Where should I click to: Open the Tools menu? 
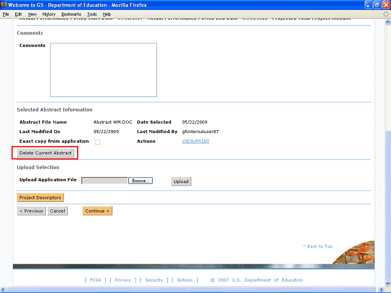click(x=92, y=14)
